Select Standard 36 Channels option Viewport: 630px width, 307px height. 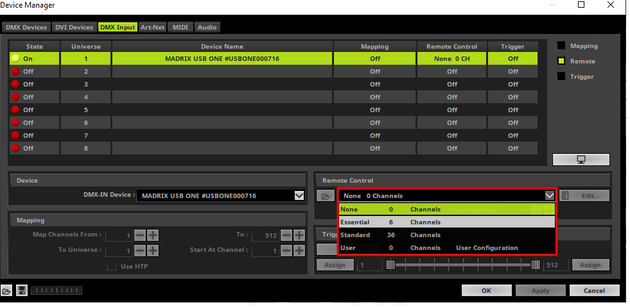pos(447,235)
